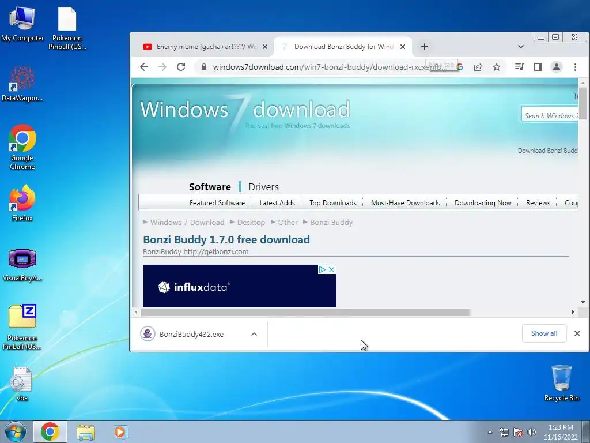Open the volume speaker tray icon
Viewport: 590px width, 443px height.
tap(532, 432)
